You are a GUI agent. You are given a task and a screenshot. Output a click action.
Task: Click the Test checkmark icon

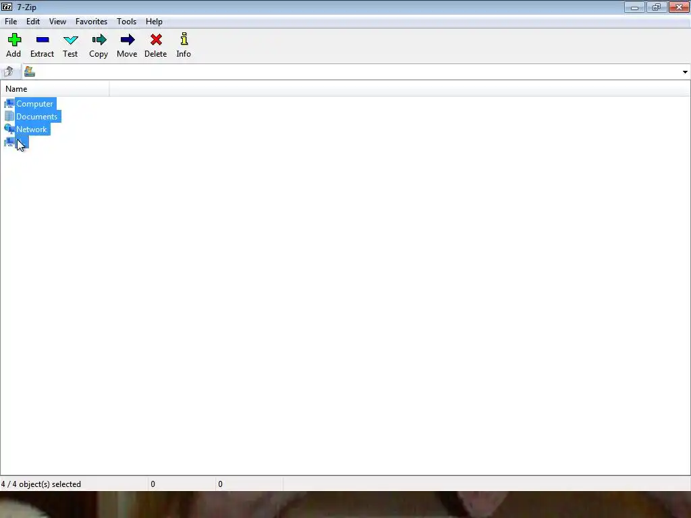70,40
